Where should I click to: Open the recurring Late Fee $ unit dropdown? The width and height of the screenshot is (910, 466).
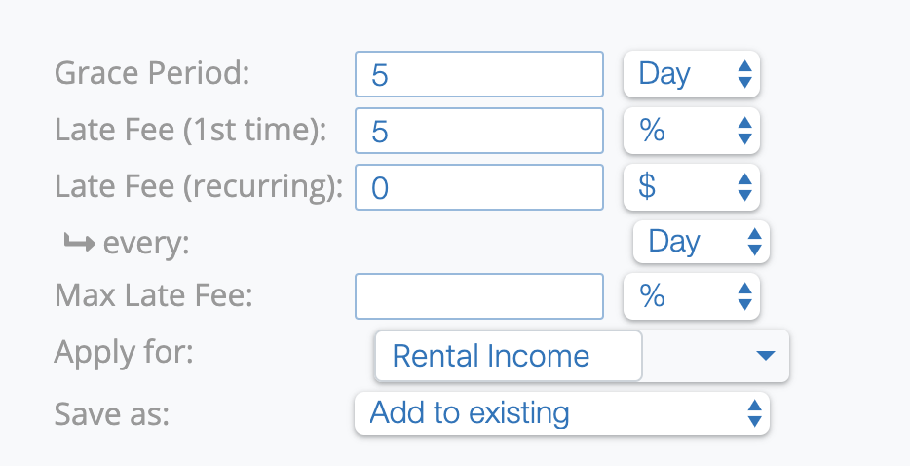[x=691, y=187]
